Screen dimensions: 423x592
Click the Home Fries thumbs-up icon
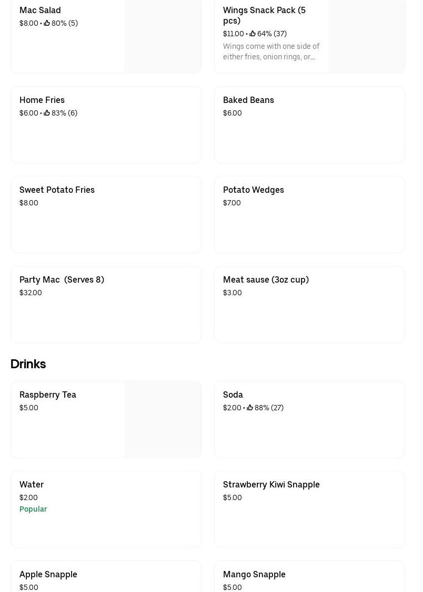pyautogui.click(x=47, y=113)
